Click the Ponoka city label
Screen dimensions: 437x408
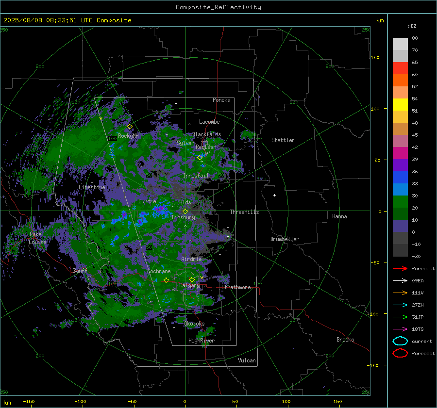click(221, 100)
